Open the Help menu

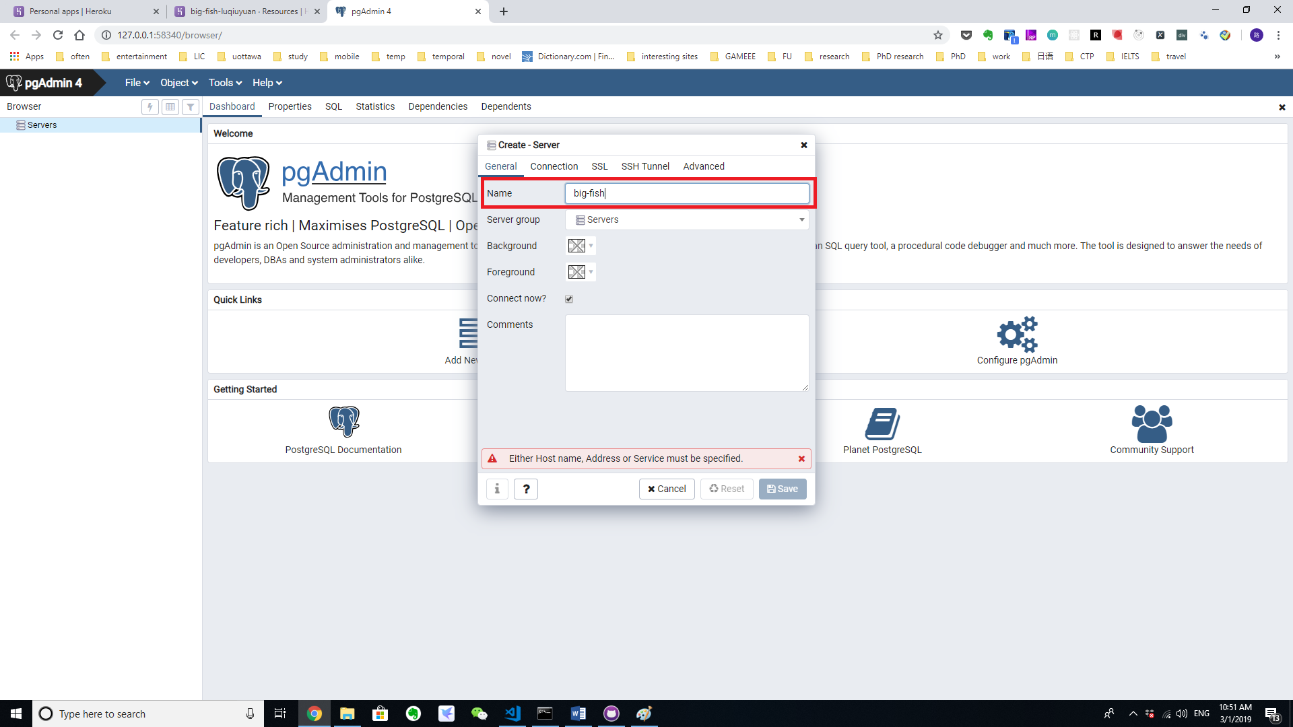(267, 83)
